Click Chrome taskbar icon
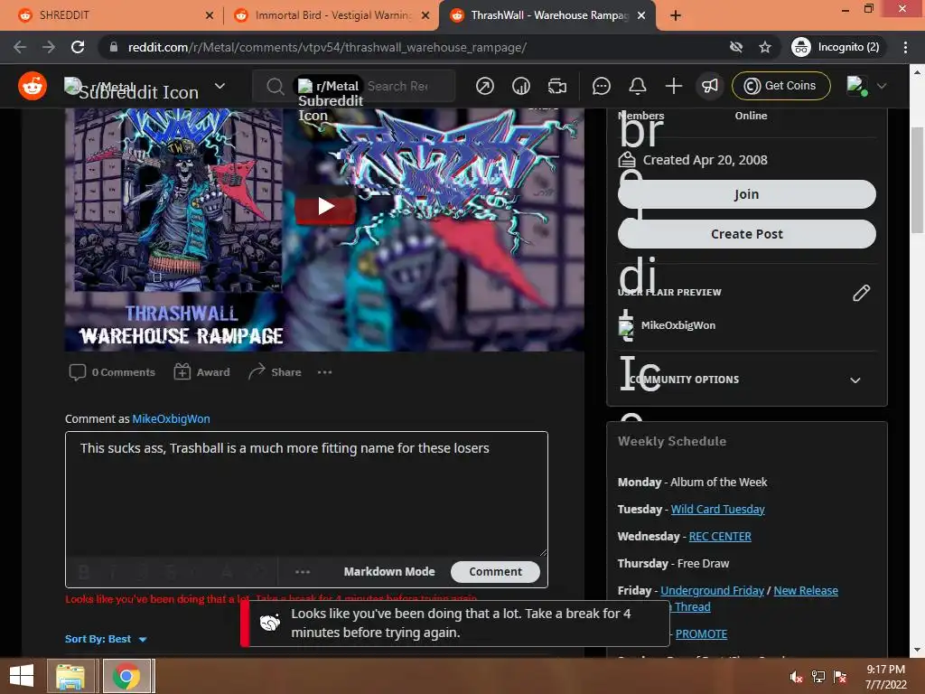Screen dimensions: 925x694 [126, 676]
